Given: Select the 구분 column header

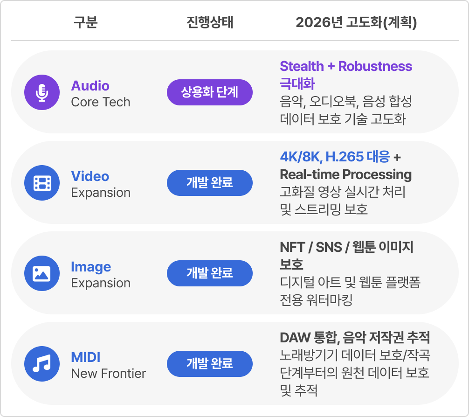Looking at the screenshot, I should 86,22.
